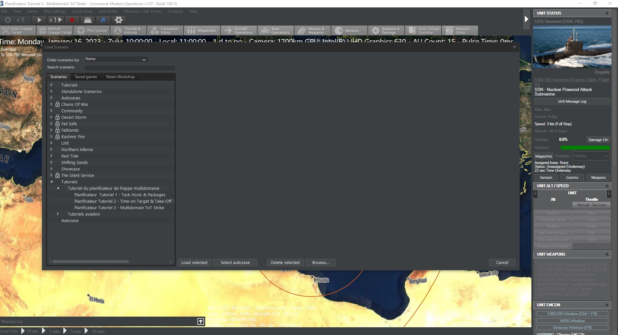Click the Browse... button
This screenshot has height=335, width=618.
click(320, 263)
